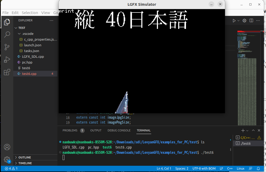Open the Selection menu
266x172 pixels.
tap(30, 13)
